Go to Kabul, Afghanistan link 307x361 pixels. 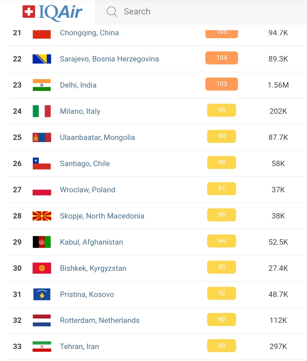pyautogui.click(x=91, y=242)
